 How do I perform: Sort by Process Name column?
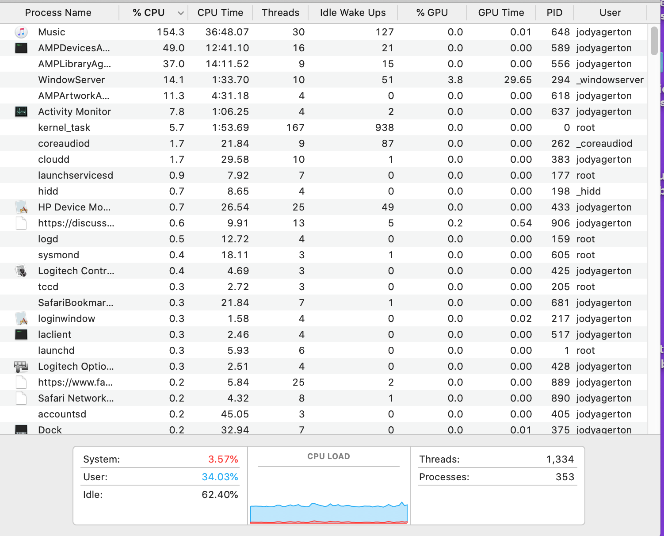pyautogui.click(x=59, y=12)
